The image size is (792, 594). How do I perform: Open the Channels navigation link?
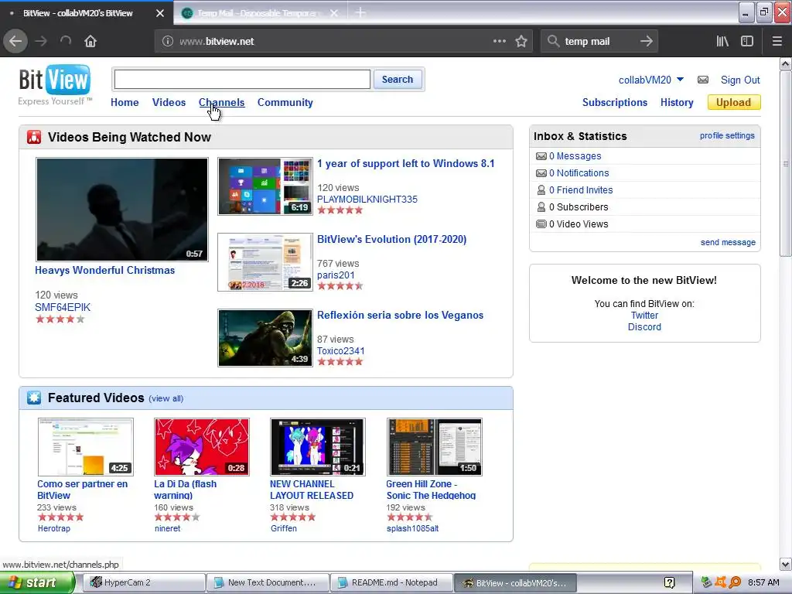[x=221, y=102]
